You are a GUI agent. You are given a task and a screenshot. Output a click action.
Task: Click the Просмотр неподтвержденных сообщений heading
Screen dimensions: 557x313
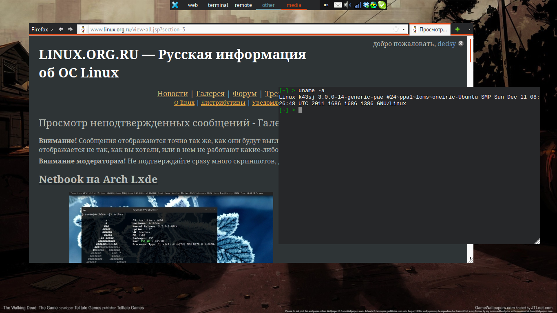159,123
